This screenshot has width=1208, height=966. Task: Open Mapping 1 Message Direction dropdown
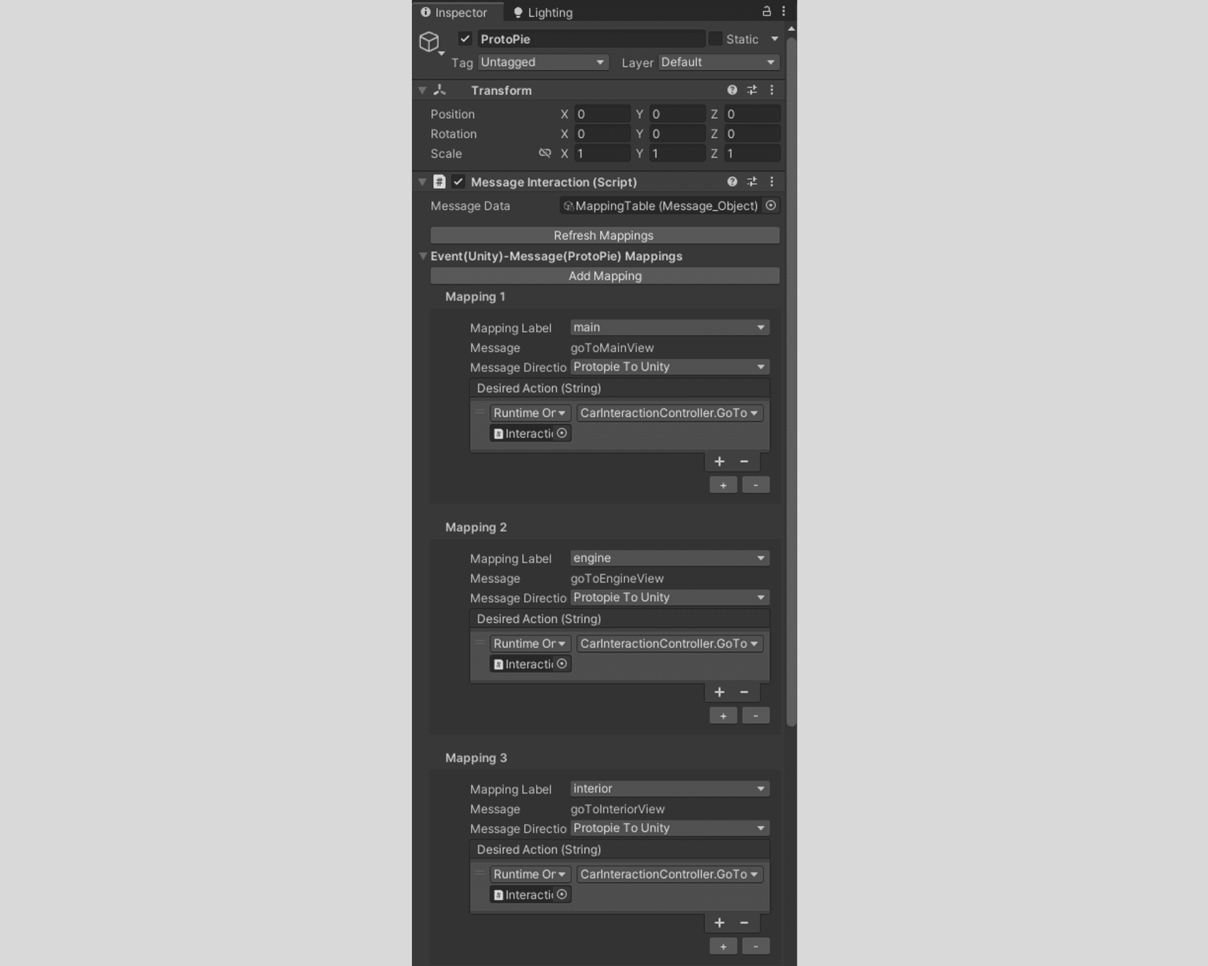(x=669, y=366)
